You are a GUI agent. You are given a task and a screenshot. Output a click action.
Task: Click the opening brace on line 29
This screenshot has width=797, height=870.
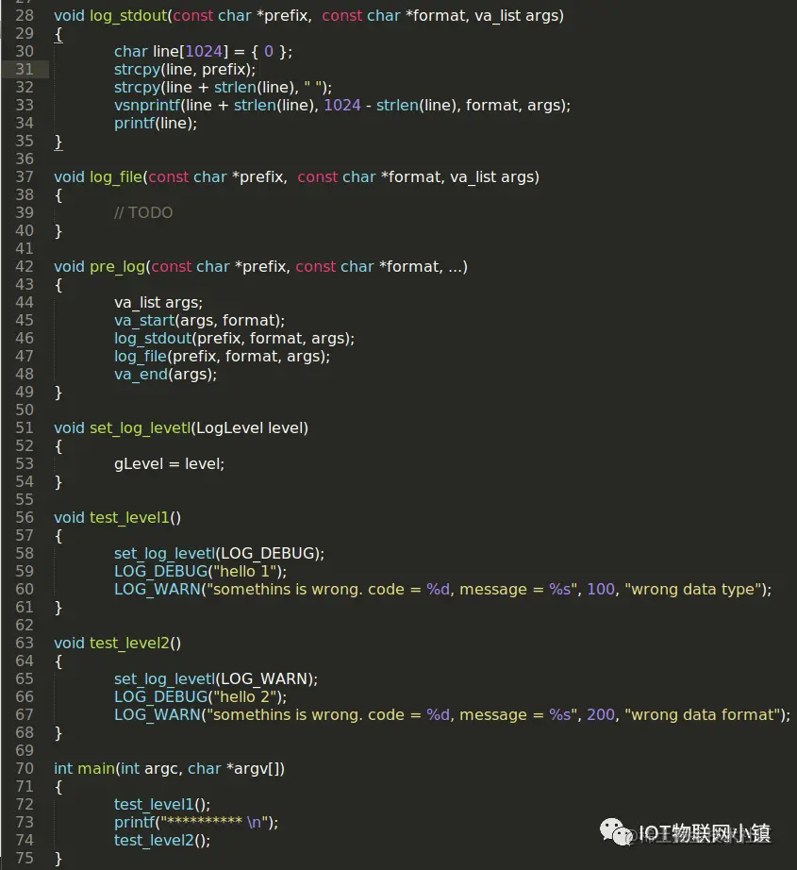tap(58, 34)
